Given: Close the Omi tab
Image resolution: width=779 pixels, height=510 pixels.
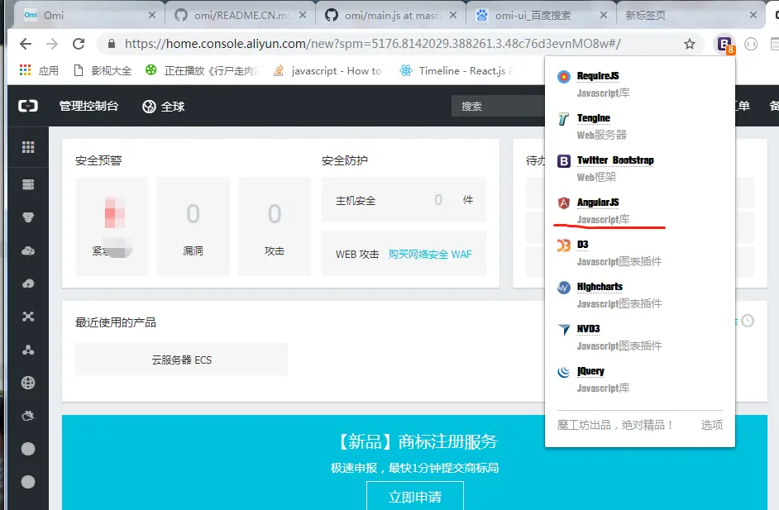Looking at the screenshot, I should tap(152, 16).
